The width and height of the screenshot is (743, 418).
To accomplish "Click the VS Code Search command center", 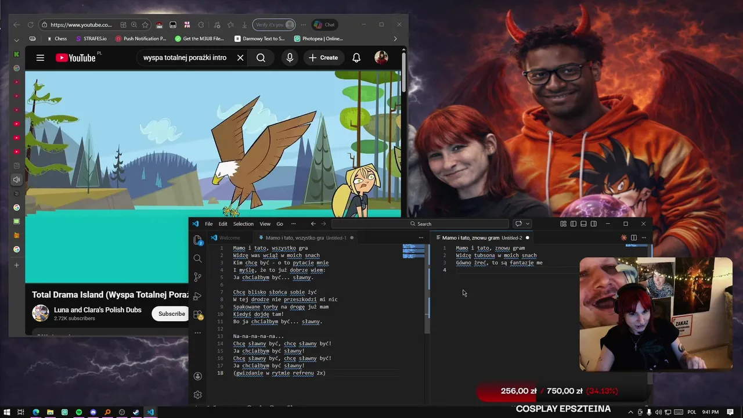I will coord(421,224).
